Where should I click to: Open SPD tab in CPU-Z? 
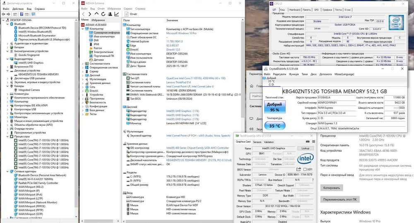[316, 10]
